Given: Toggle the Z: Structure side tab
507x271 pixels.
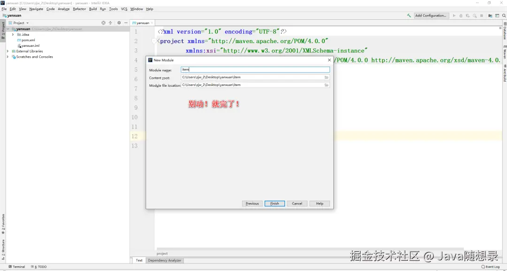Looking at the screenshot, I should 3,250.
